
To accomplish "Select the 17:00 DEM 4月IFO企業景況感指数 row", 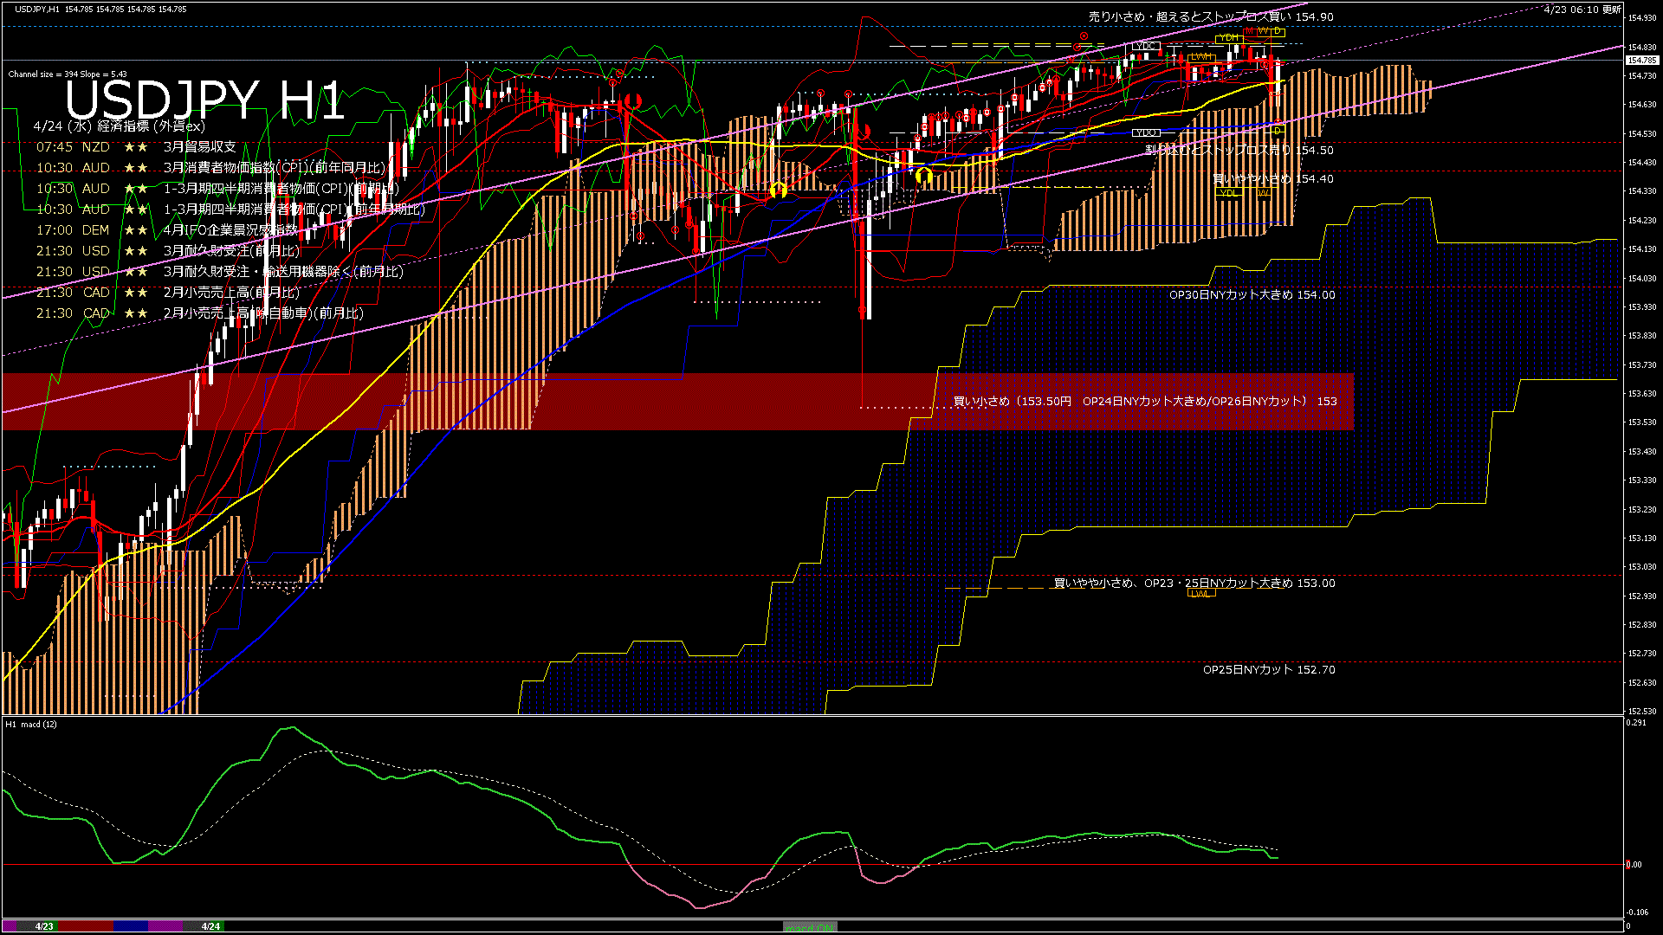I will [x=166, y=230].
